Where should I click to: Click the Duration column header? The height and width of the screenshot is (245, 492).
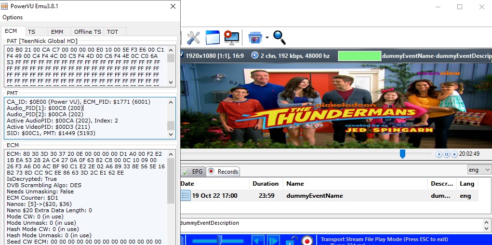click(266, 184)
